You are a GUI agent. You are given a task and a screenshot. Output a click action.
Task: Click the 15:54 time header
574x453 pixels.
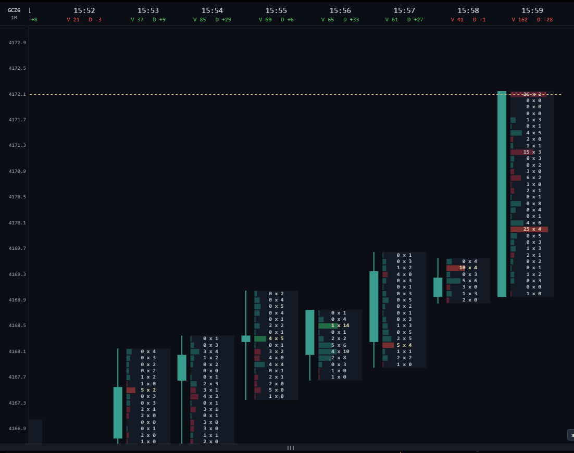[x=212, y=10]
